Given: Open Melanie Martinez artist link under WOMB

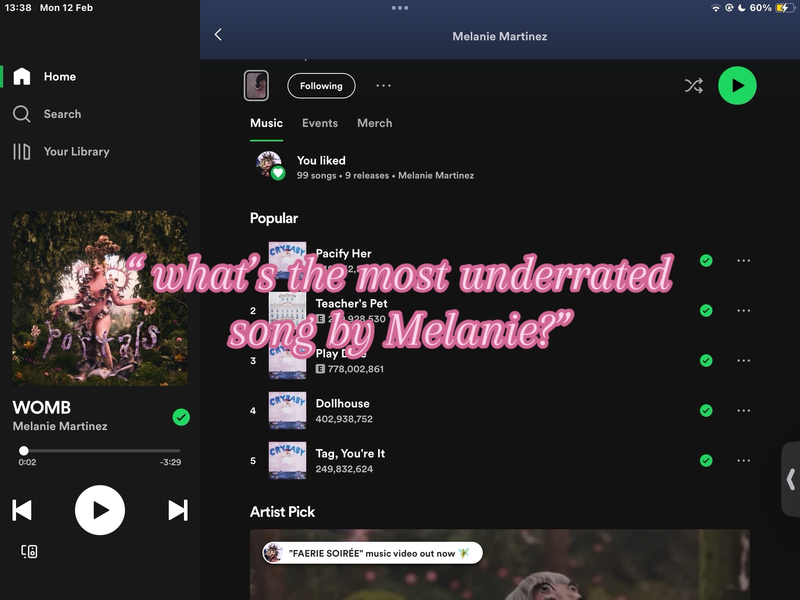Looking at the screenshot, I should tap(60, 426).
